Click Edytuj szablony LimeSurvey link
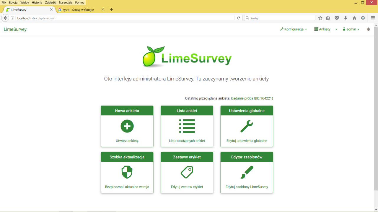 pos(247,187)
